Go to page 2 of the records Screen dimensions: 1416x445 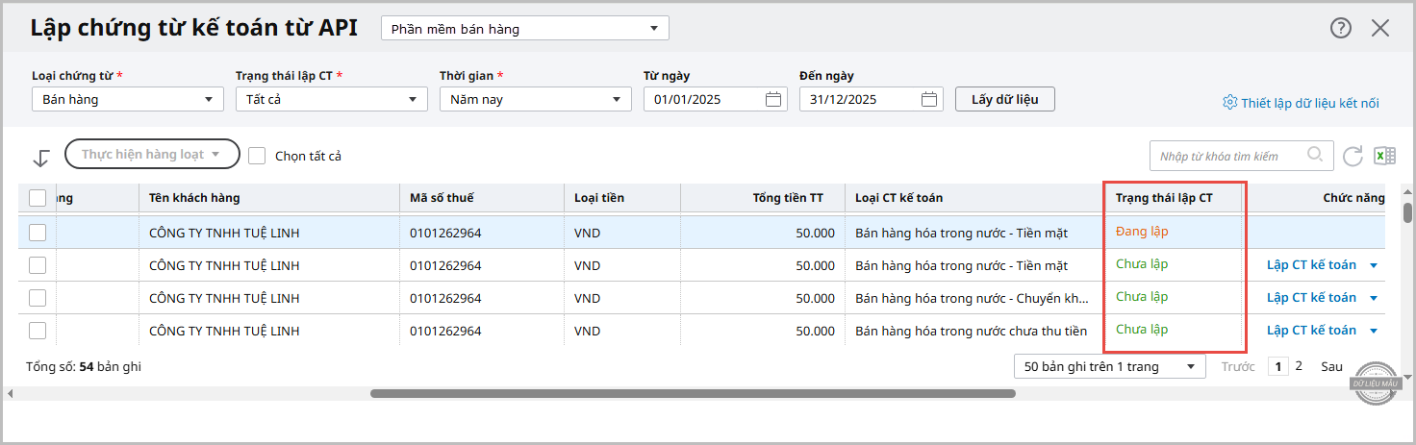point(1299,366)
